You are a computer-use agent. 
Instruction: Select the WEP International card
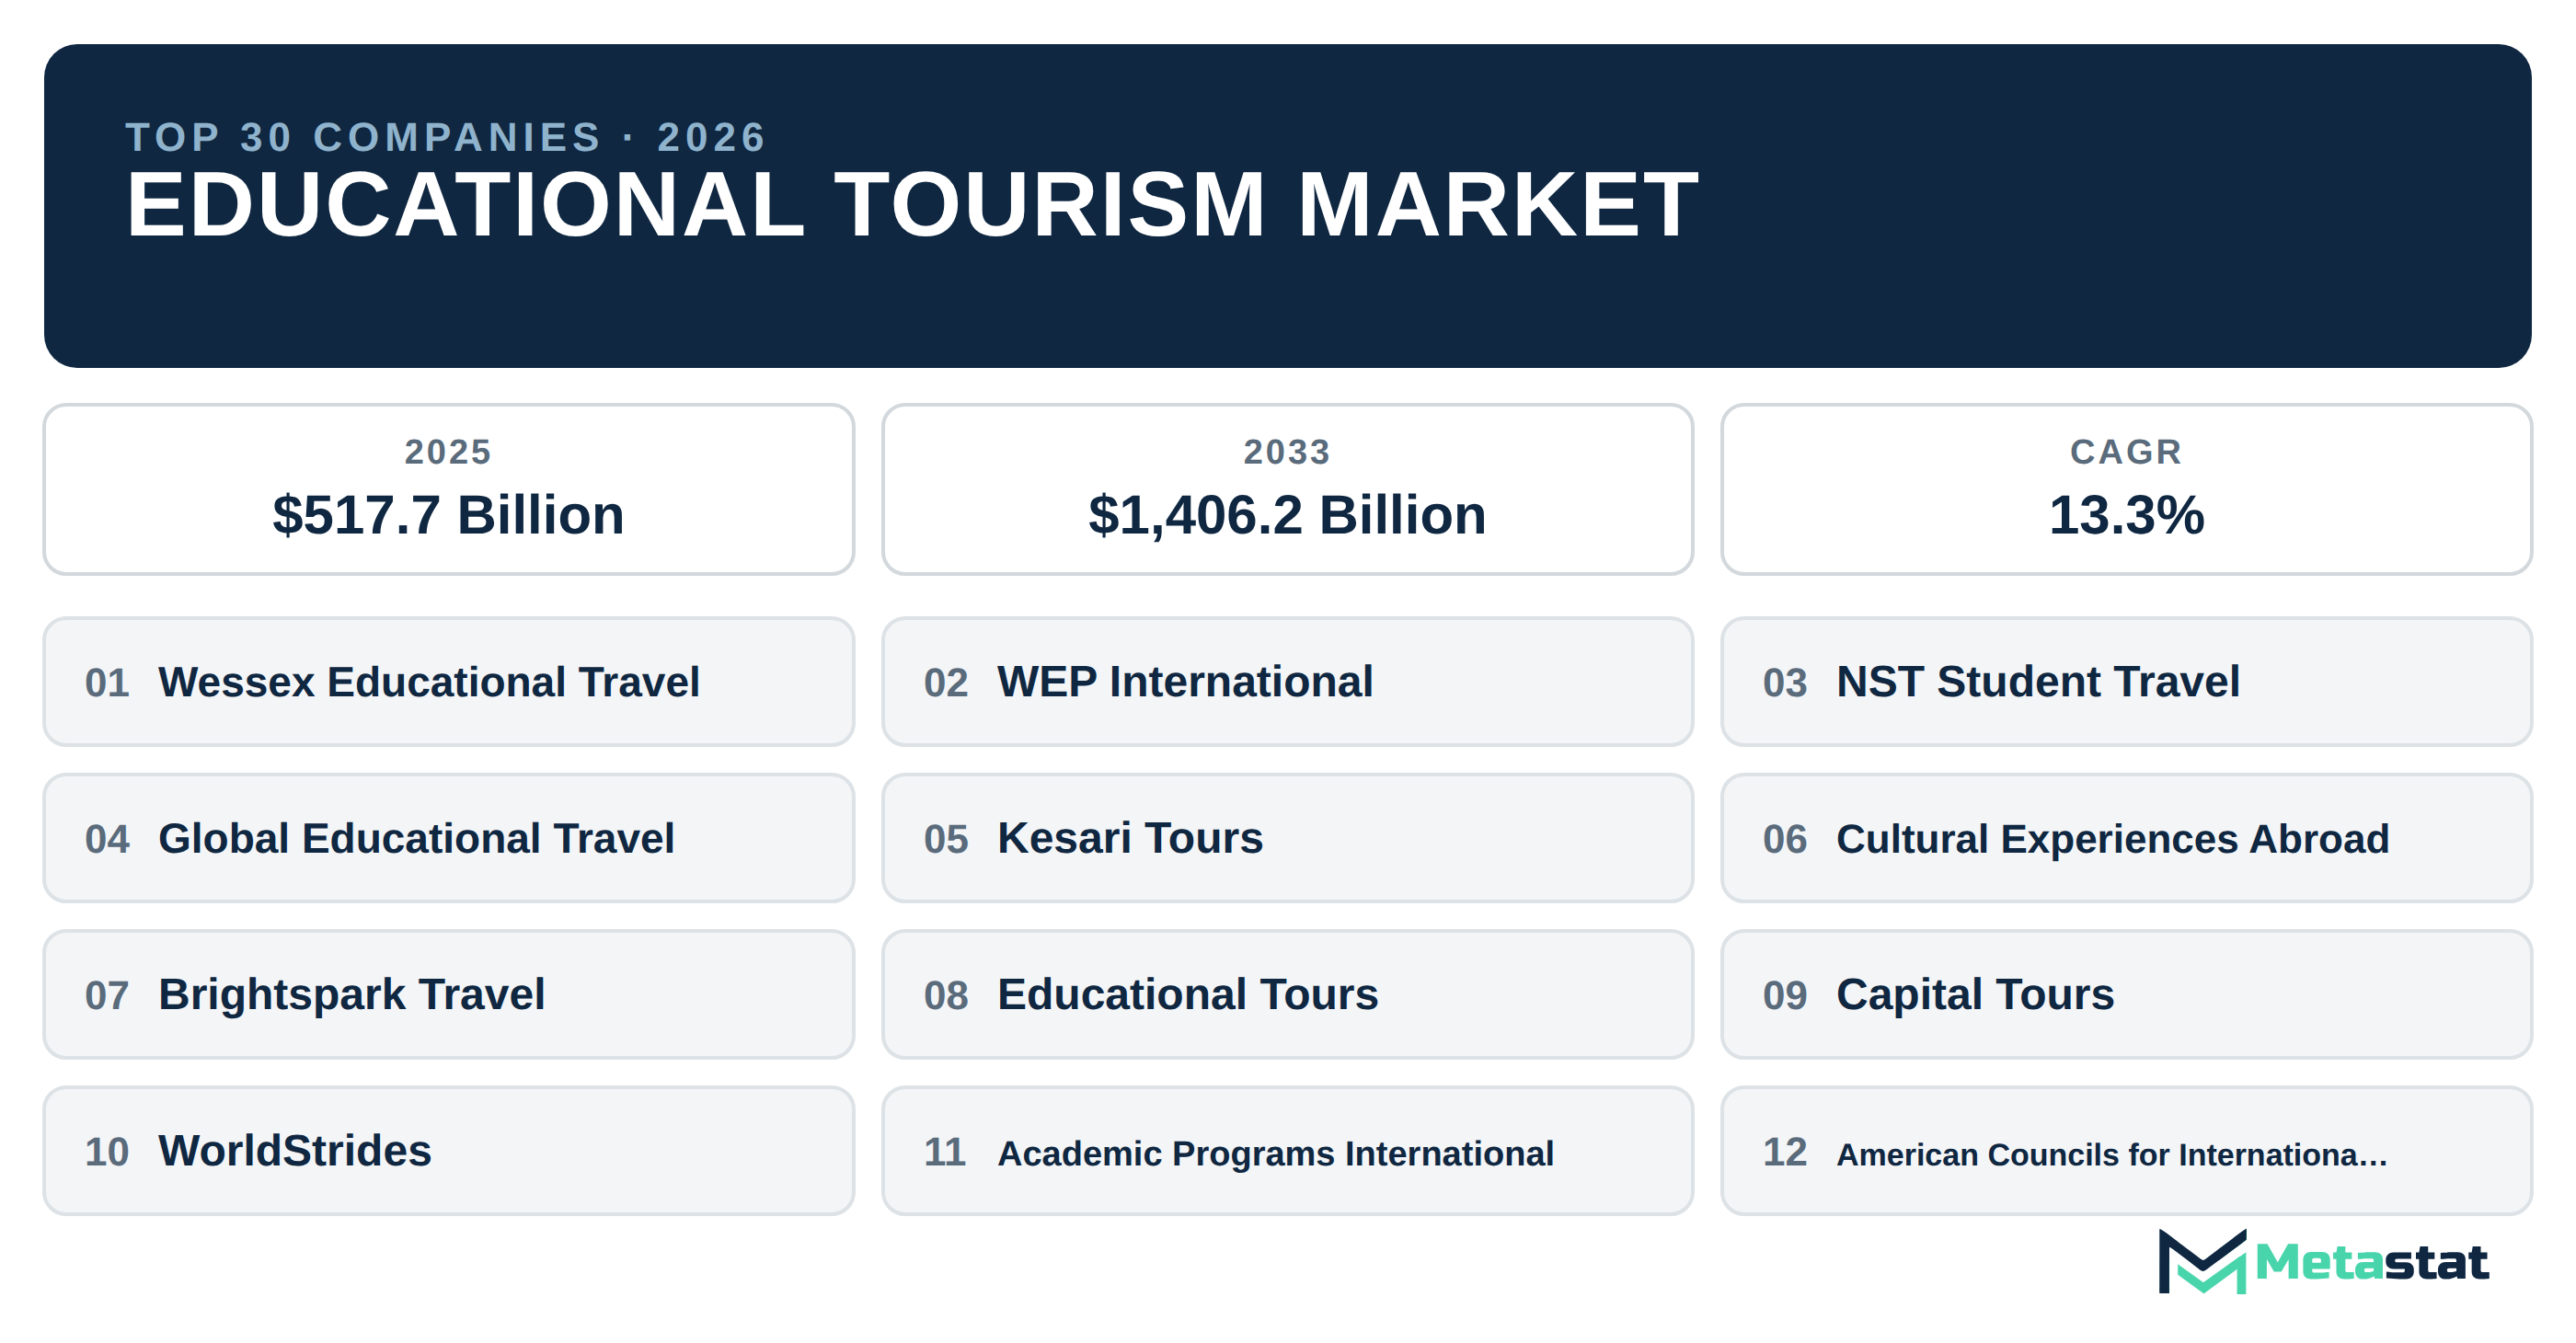point(1288,682)
